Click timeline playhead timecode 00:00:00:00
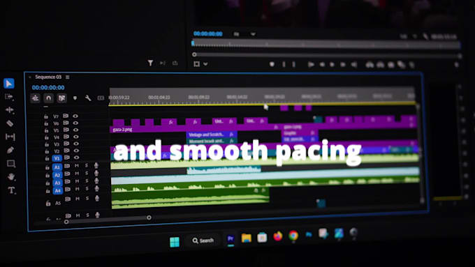This screenshot has height=267, width=475. pos(48,88)
